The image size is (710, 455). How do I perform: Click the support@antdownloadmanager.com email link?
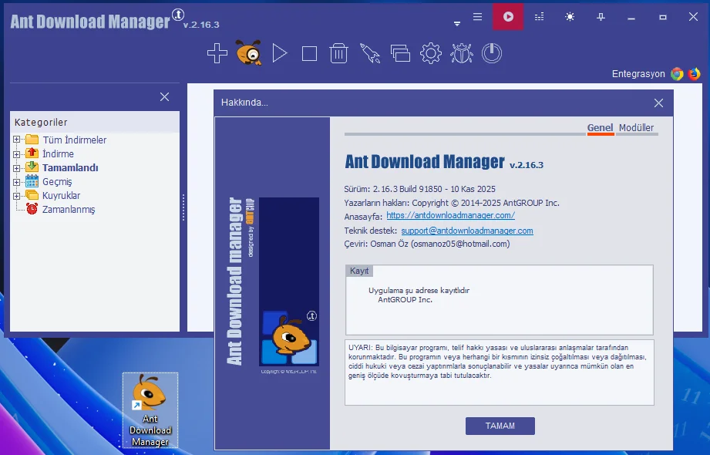pyautogui.click(x=467, y=231)
